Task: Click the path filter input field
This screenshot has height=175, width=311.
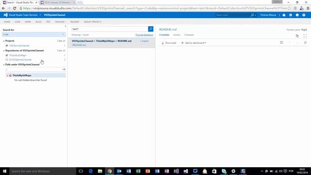Action: 34,70
